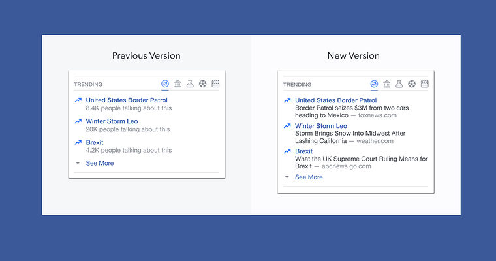Open Science flask icon in Previous Version panel
The image size is (496, 261).
(x=190, y=84)
